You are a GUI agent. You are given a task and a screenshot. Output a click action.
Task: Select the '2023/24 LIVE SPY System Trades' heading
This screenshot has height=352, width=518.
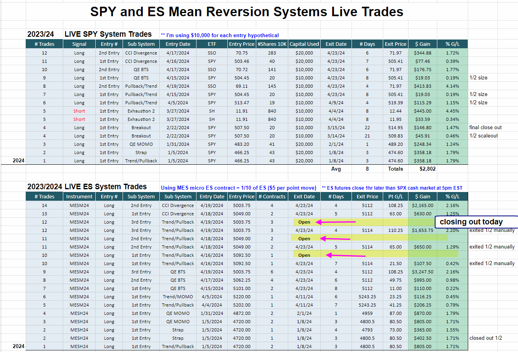coord(89,34)
